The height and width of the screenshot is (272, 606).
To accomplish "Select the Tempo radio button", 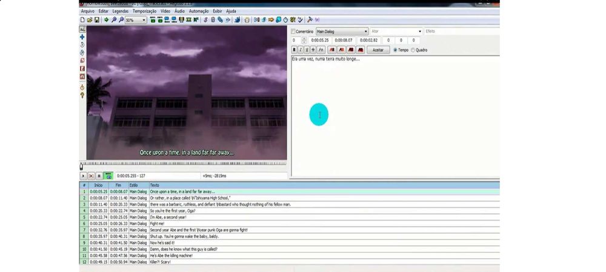I will tap(395, 50).
